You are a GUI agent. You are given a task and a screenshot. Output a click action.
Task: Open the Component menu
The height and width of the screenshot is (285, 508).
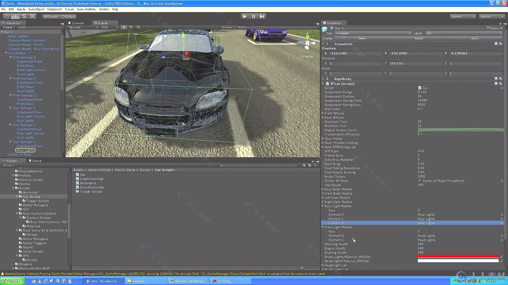[x=55, y=9]
